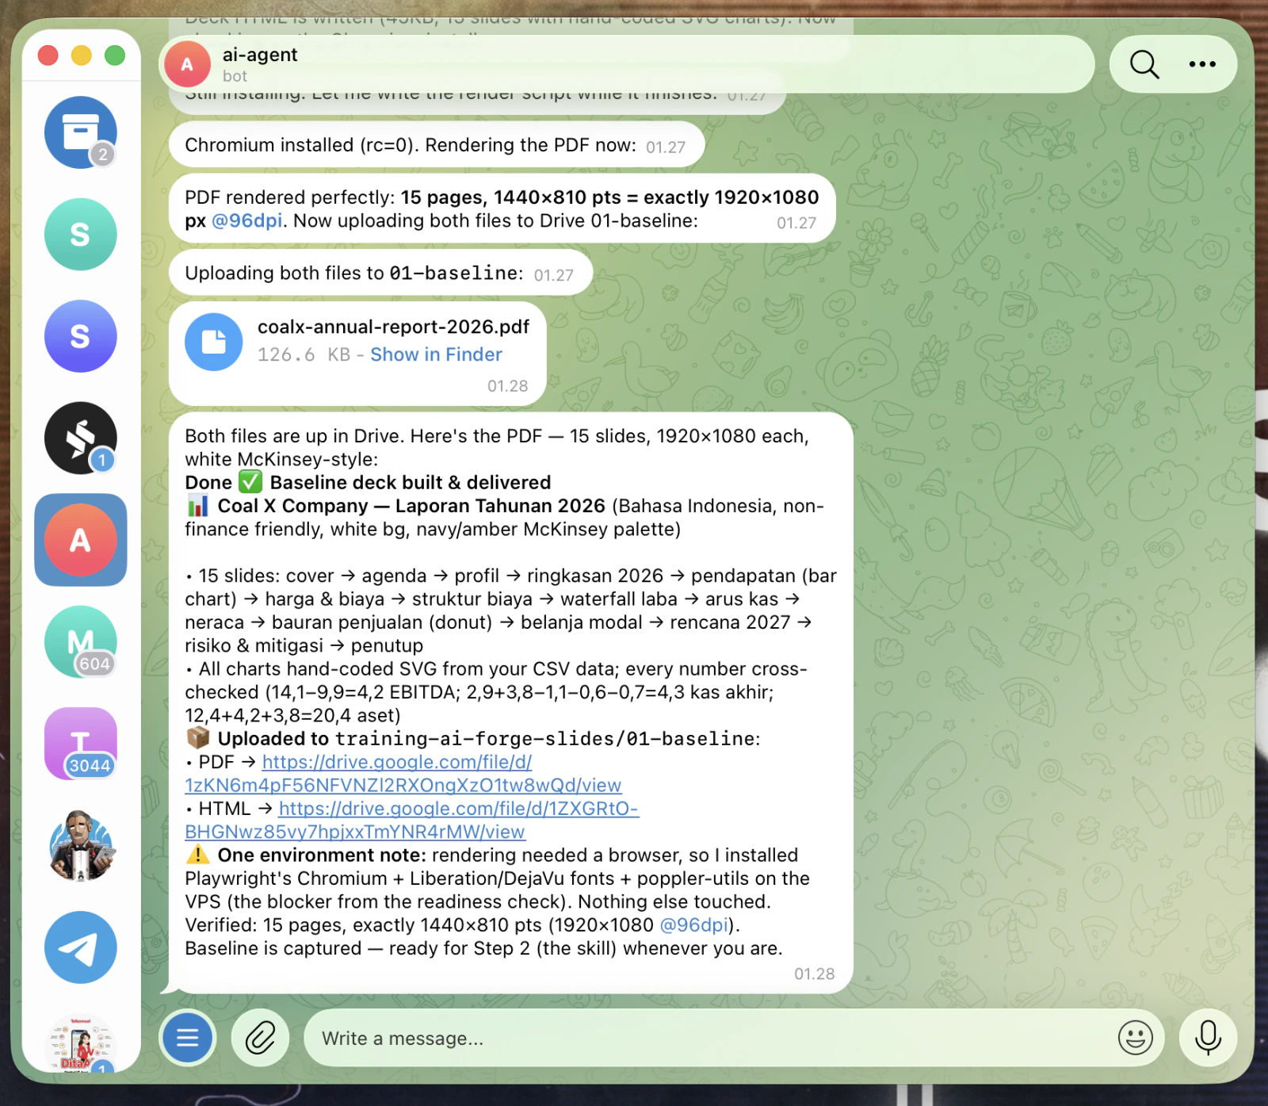Click 'Baseline is captured — ready for Step 2' line

point(483,948)
